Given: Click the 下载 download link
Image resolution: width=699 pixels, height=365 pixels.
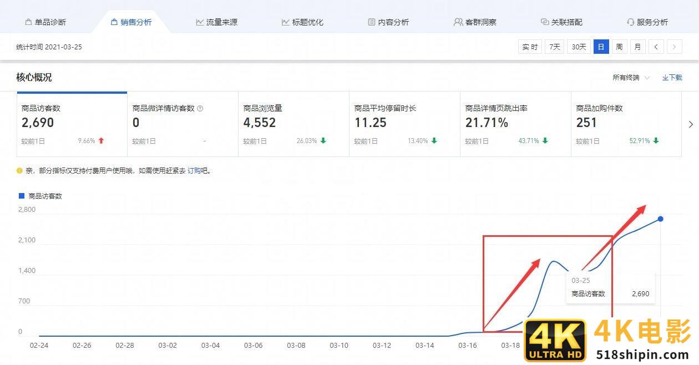Looking at the screenshot, I should (x=672, y=78).
